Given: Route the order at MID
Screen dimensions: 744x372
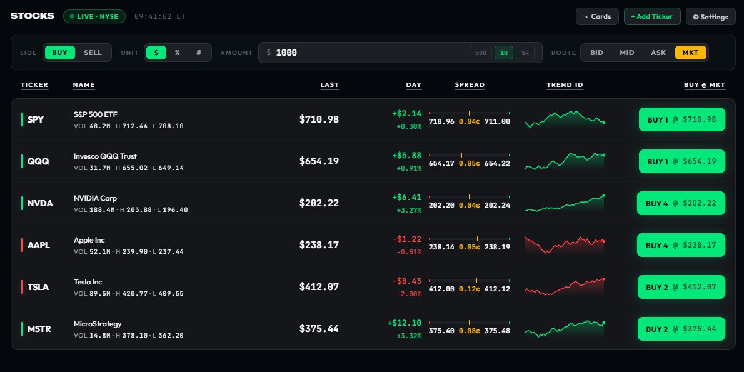Looking at the screenshot, I should [x=627, y=53].
